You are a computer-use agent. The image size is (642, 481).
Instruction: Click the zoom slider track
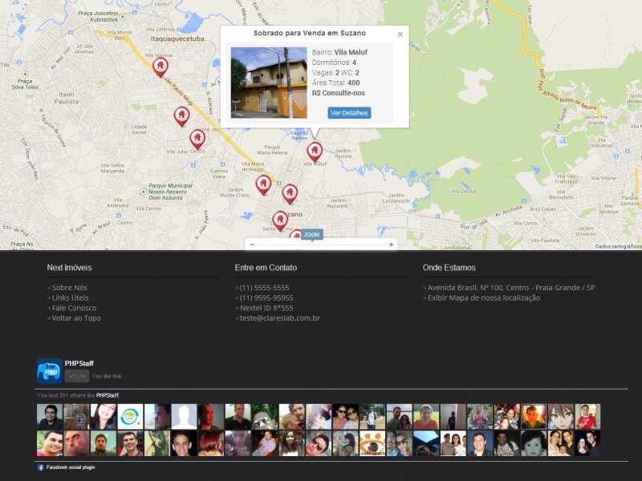pos(322,245)
